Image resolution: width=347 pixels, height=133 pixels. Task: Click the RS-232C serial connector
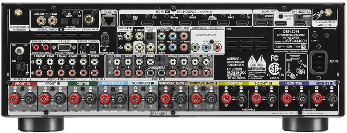[x=64, y=47]
